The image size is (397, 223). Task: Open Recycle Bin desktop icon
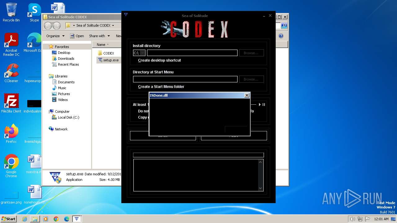click(11, 12)
